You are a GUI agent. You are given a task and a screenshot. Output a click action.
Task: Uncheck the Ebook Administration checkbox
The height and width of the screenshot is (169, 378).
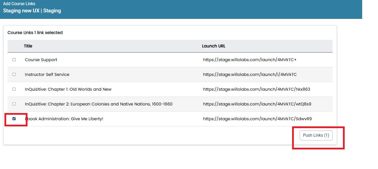tap(14, 119)
